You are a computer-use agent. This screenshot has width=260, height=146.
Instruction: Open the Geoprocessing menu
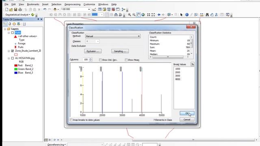[x=72, y=4]
